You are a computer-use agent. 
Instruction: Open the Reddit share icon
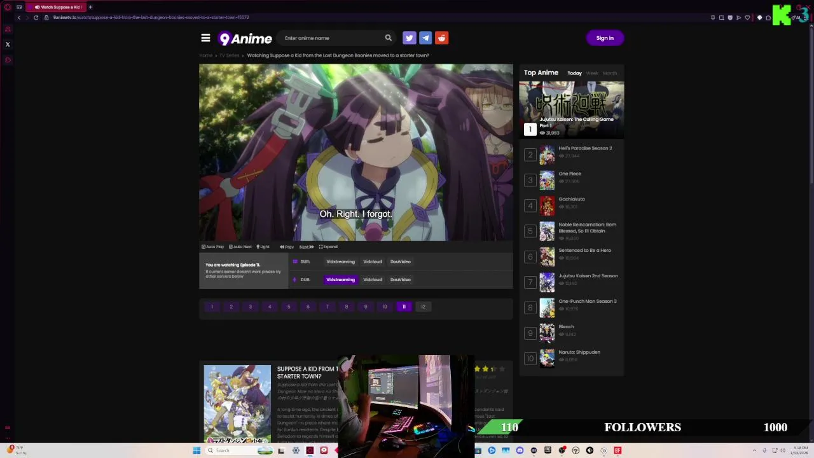tap(441, 38)
